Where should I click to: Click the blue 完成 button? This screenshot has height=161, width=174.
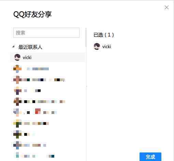(150, 157)
